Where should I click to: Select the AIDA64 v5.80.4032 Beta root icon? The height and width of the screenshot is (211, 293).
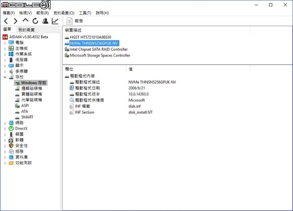(x=5, y=37)
